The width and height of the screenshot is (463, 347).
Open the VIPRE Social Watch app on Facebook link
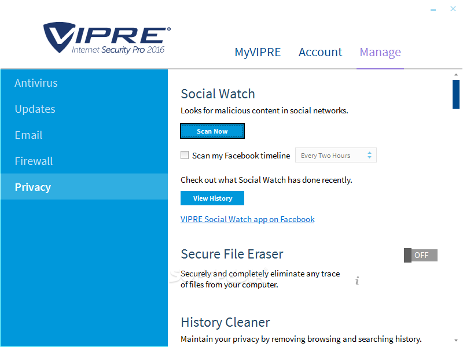[248, 219]
